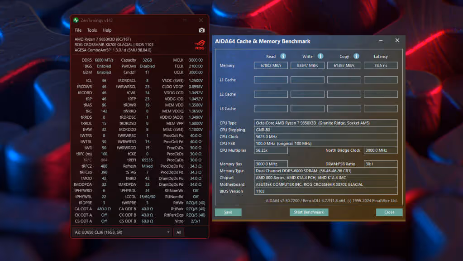This screenshot has height=261, width=463.
Task: Click CPU Clock value 5625.0 MHz
Action: (x=326, y=136)
